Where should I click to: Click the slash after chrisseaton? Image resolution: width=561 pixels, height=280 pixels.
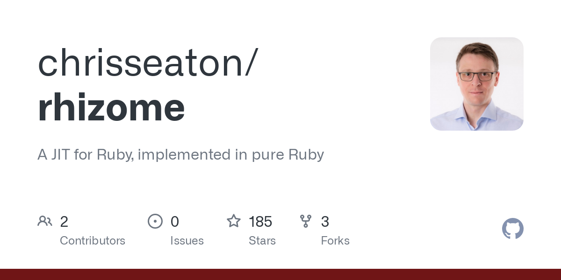251,63
